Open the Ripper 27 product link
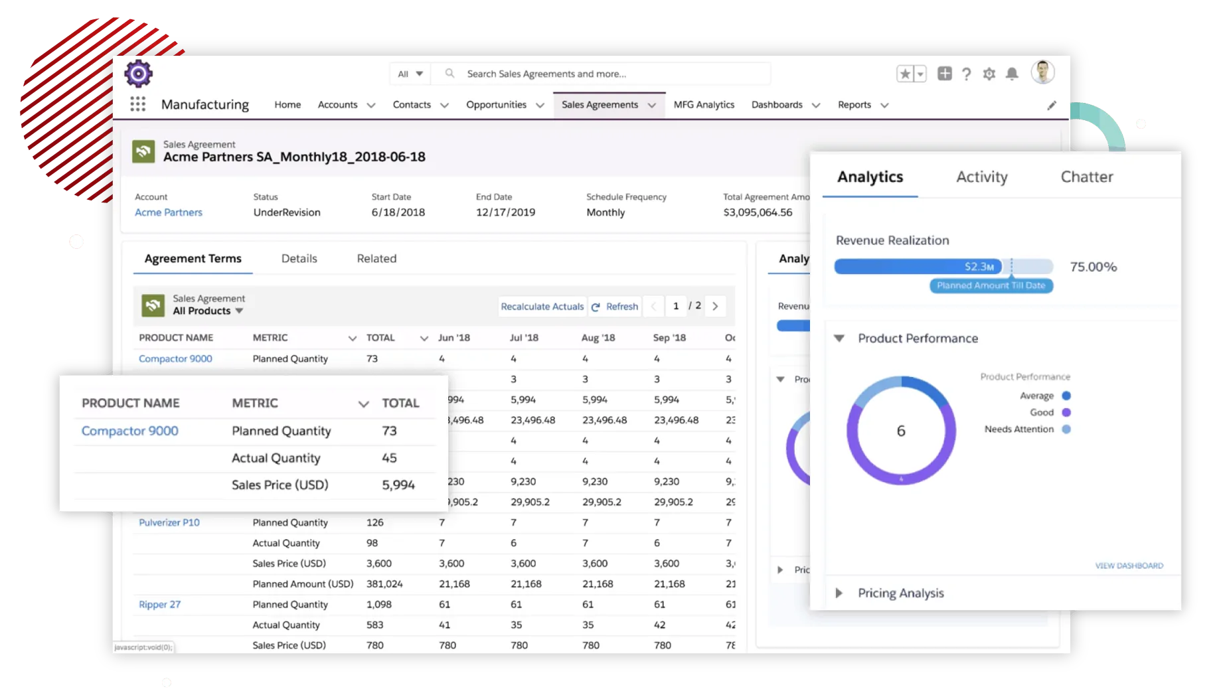This screenshot has height=697, width=1225. (159, 605)
